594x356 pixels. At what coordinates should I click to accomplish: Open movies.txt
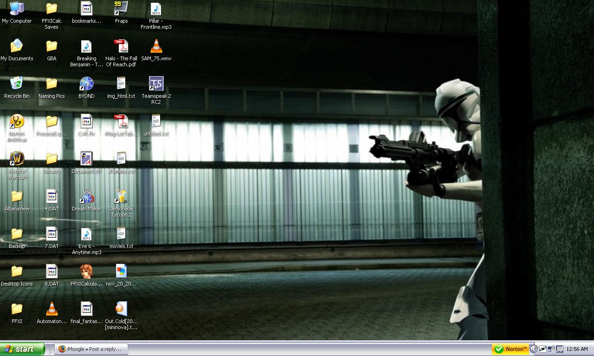pos(121,233)
